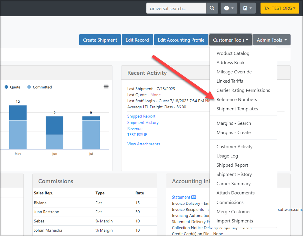The width and height of the screenshot is (303, 236).
Task: Expand the Admin Tools dropdown
Action: tap(272, 40)
